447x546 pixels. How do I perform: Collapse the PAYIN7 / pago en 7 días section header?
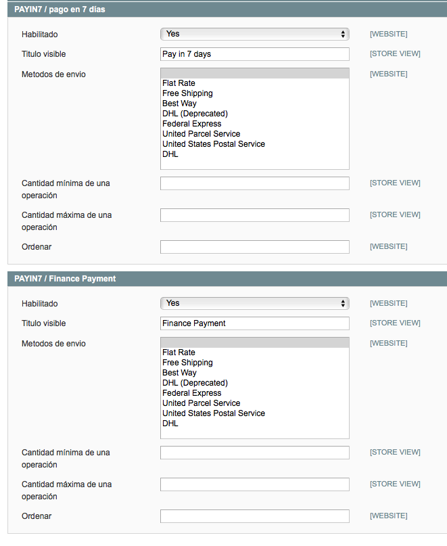(x=60, y=9)
